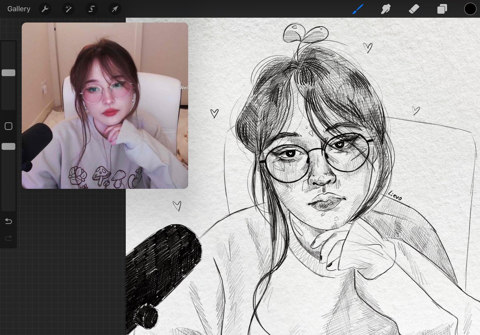
Task: Activate the Selection S-shaped tool
Action: point(92,9)
